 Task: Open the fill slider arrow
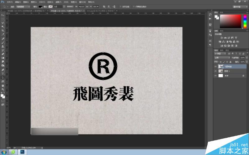coord(247,62)
